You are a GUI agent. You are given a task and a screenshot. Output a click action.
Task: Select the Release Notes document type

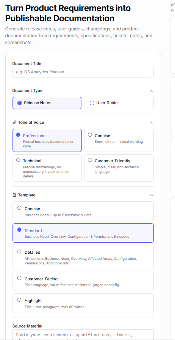point(47,103)
